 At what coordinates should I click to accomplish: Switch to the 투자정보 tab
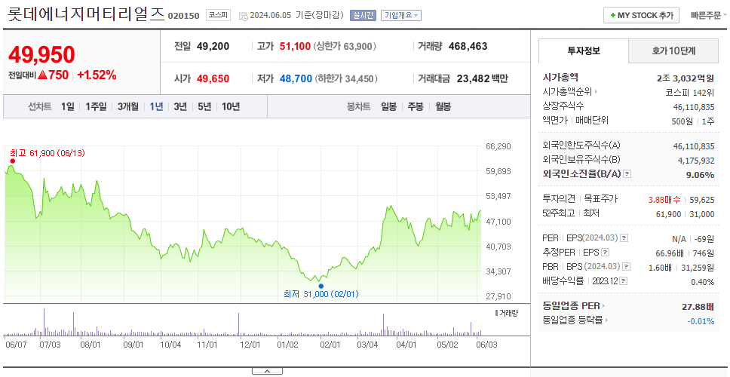pos(584,51)
